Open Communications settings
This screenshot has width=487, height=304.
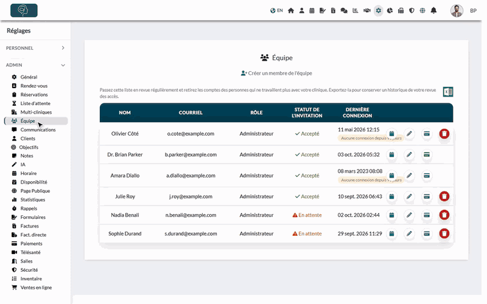pos(38,130)
